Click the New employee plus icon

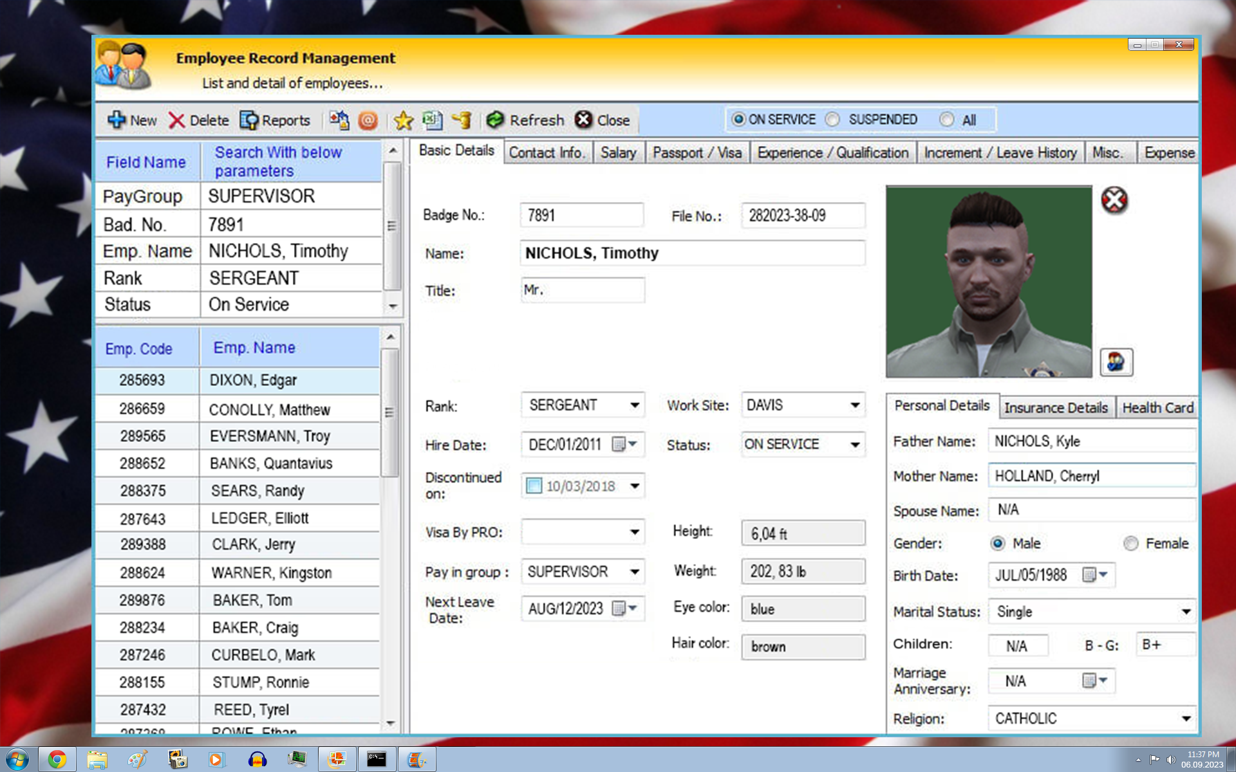pyautogui.click(x=117, y=120)
